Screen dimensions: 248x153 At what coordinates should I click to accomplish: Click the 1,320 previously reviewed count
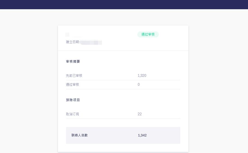click(142, 76)
